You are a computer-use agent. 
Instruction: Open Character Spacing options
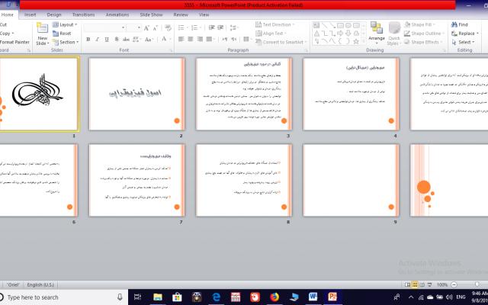(x=136, y=39)
